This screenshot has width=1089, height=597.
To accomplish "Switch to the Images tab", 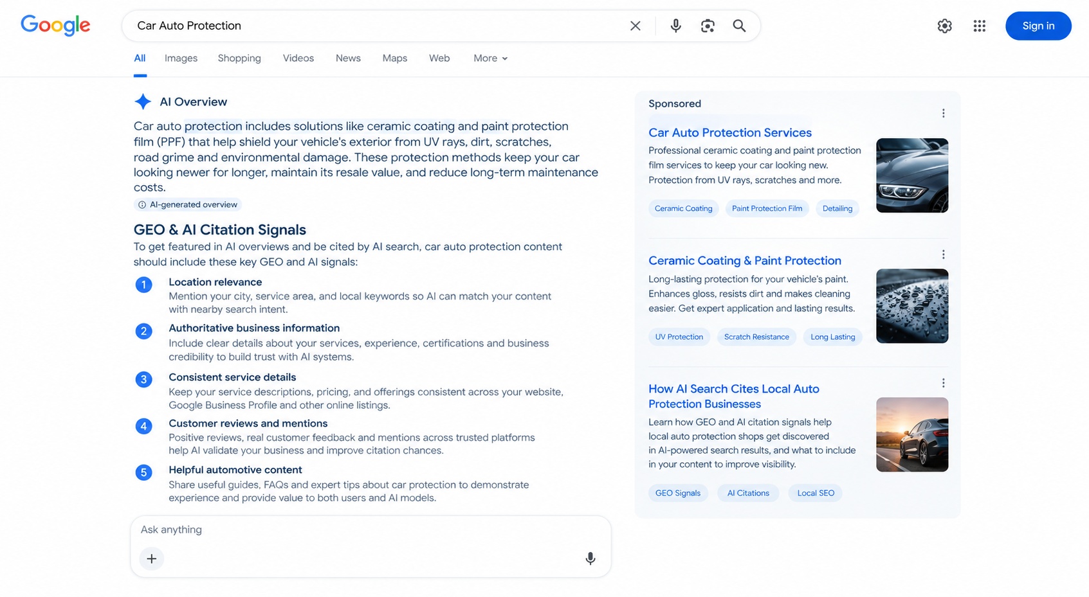I will [x=181, y=58].
